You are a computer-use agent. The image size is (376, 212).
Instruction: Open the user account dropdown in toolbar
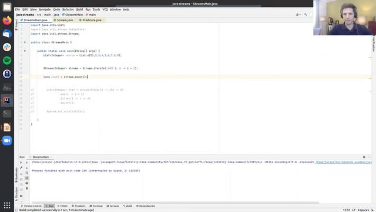(298, 15)
